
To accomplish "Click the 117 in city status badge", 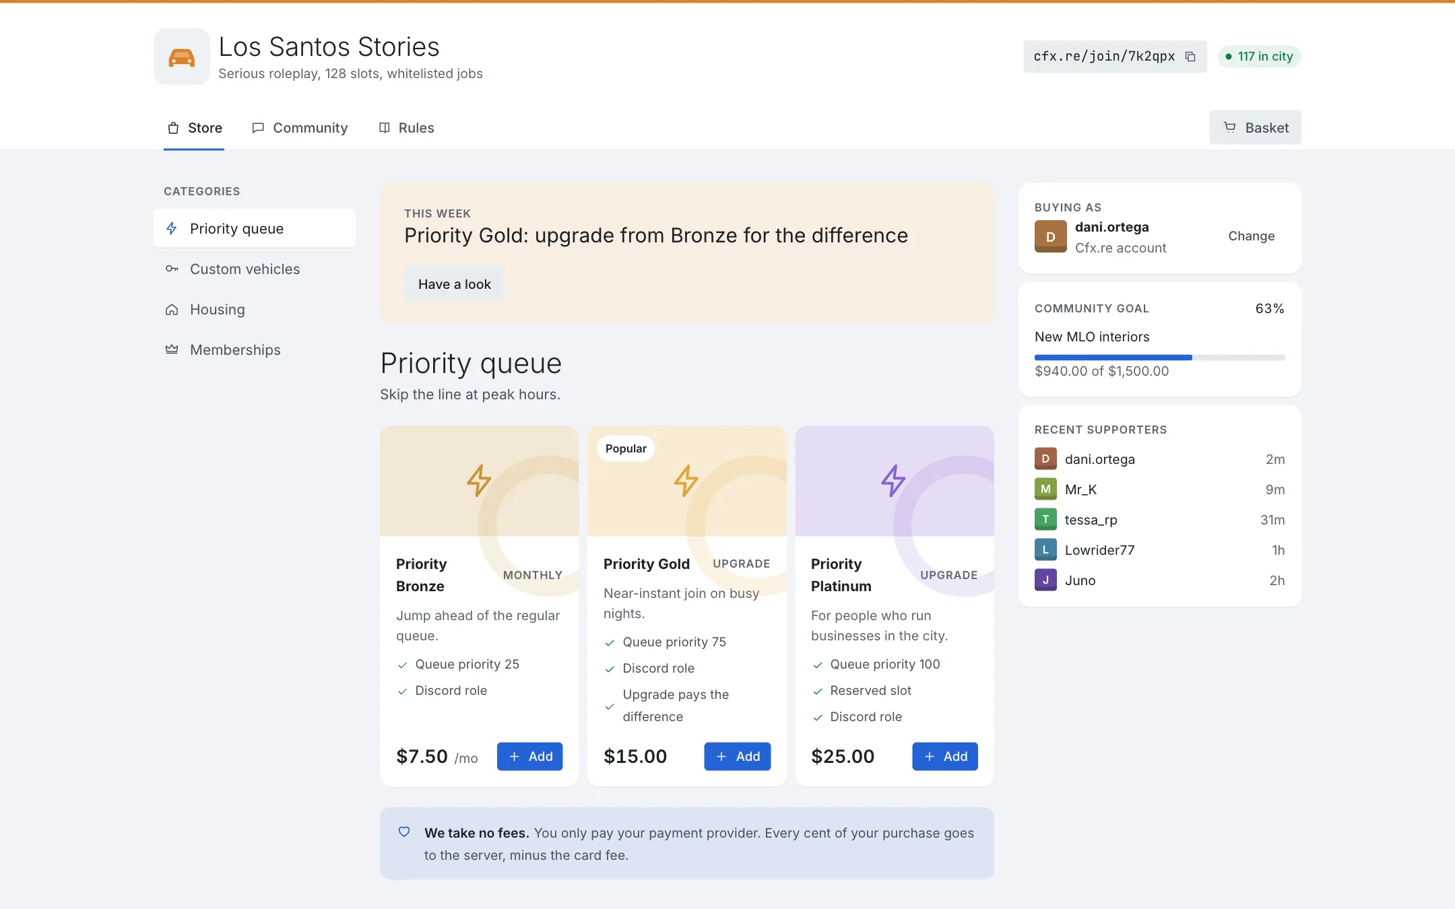I will 1259,57.
